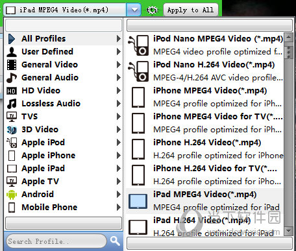296x251 pixels.
Task: Expand the 3D Video submenu arrow
Action: [x=119, y=130]
